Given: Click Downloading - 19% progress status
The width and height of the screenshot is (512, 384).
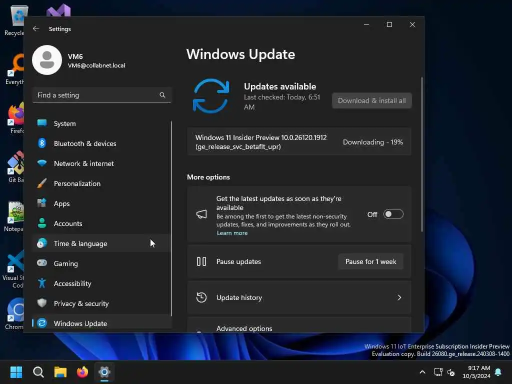Looking at the screenshot, I should pos(372,142).
